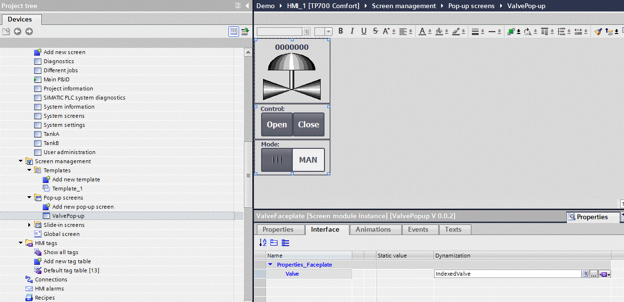The width and height of the screenshot is (624, 302).
Task: Apply italic formatting in the editor toolbar
Action: pyautogui.click(x=352, y=31)
